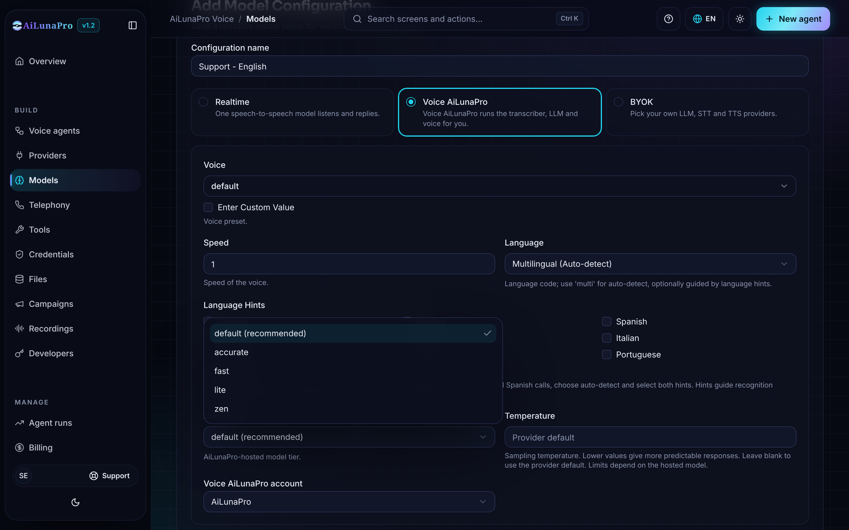
Task: Close the model tier dropdown showing default (recommended)
Action: point(349,437)
